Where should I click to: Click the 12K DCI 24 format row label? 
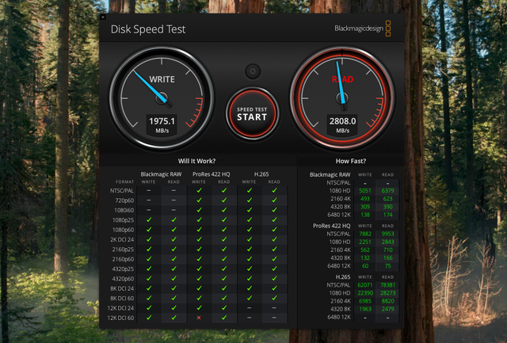[120, 308]
